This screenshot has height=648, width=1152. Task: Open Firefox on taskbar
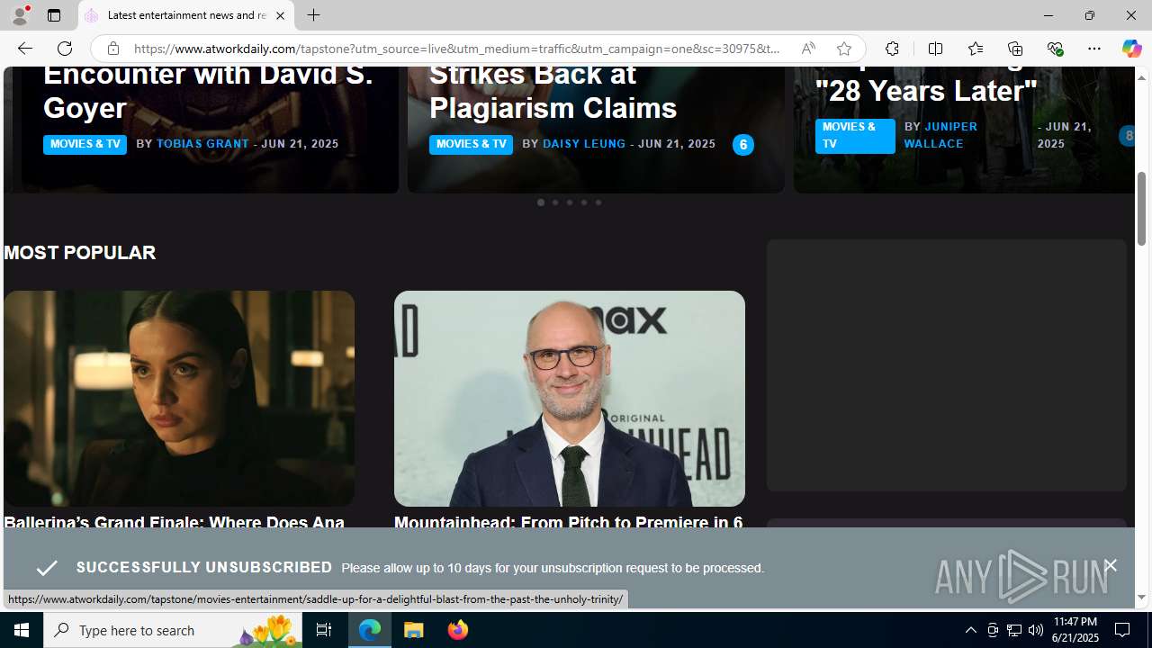[x=457, y=630]
